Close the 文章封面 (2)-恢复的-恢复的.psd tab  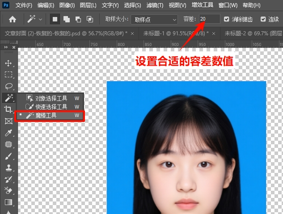pyautogui.click(x=132, y=34)
